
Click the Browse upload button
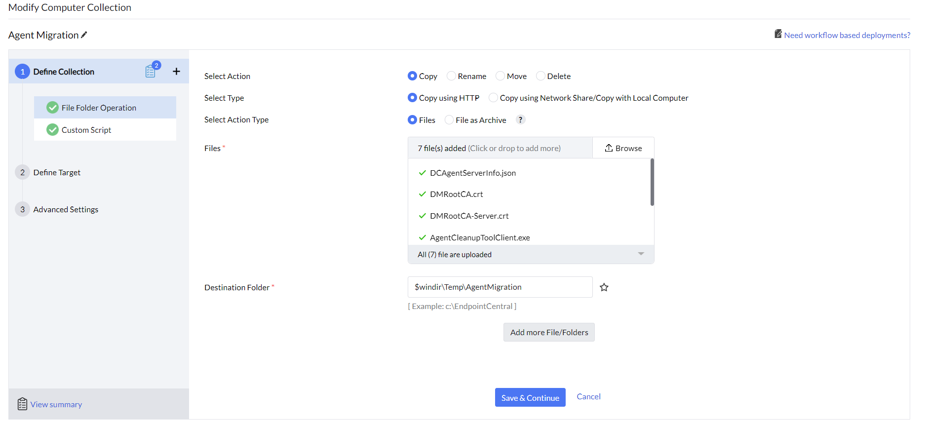pos(623,148)
